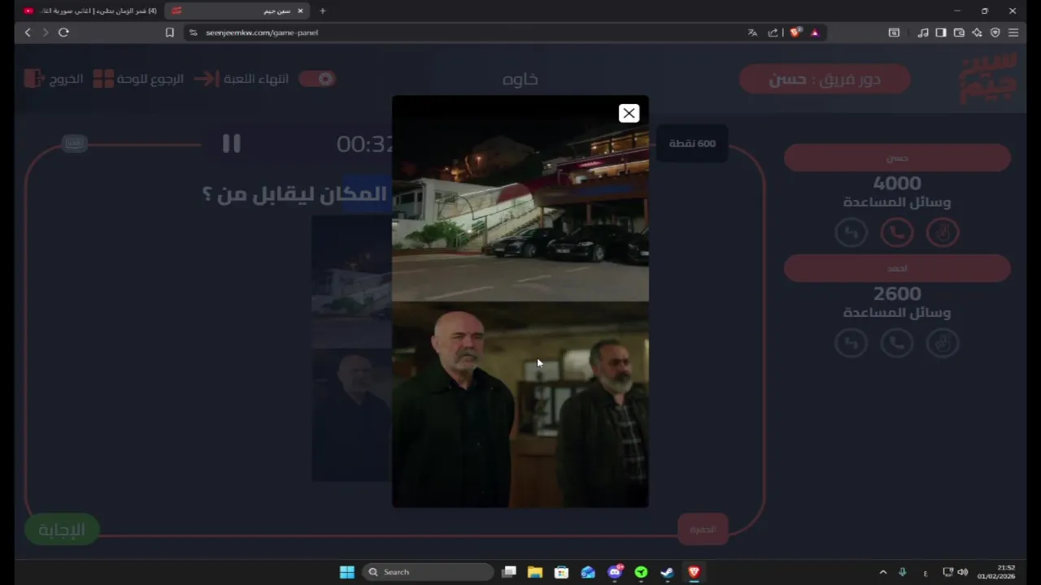Click the enlarged question image in the popup
This screenshot has width=1041, height=585.
coord(520,301)
